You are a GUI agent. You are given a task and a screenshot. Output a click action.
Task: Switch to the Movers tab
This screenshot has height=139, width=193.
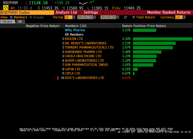tap(7, 22)
